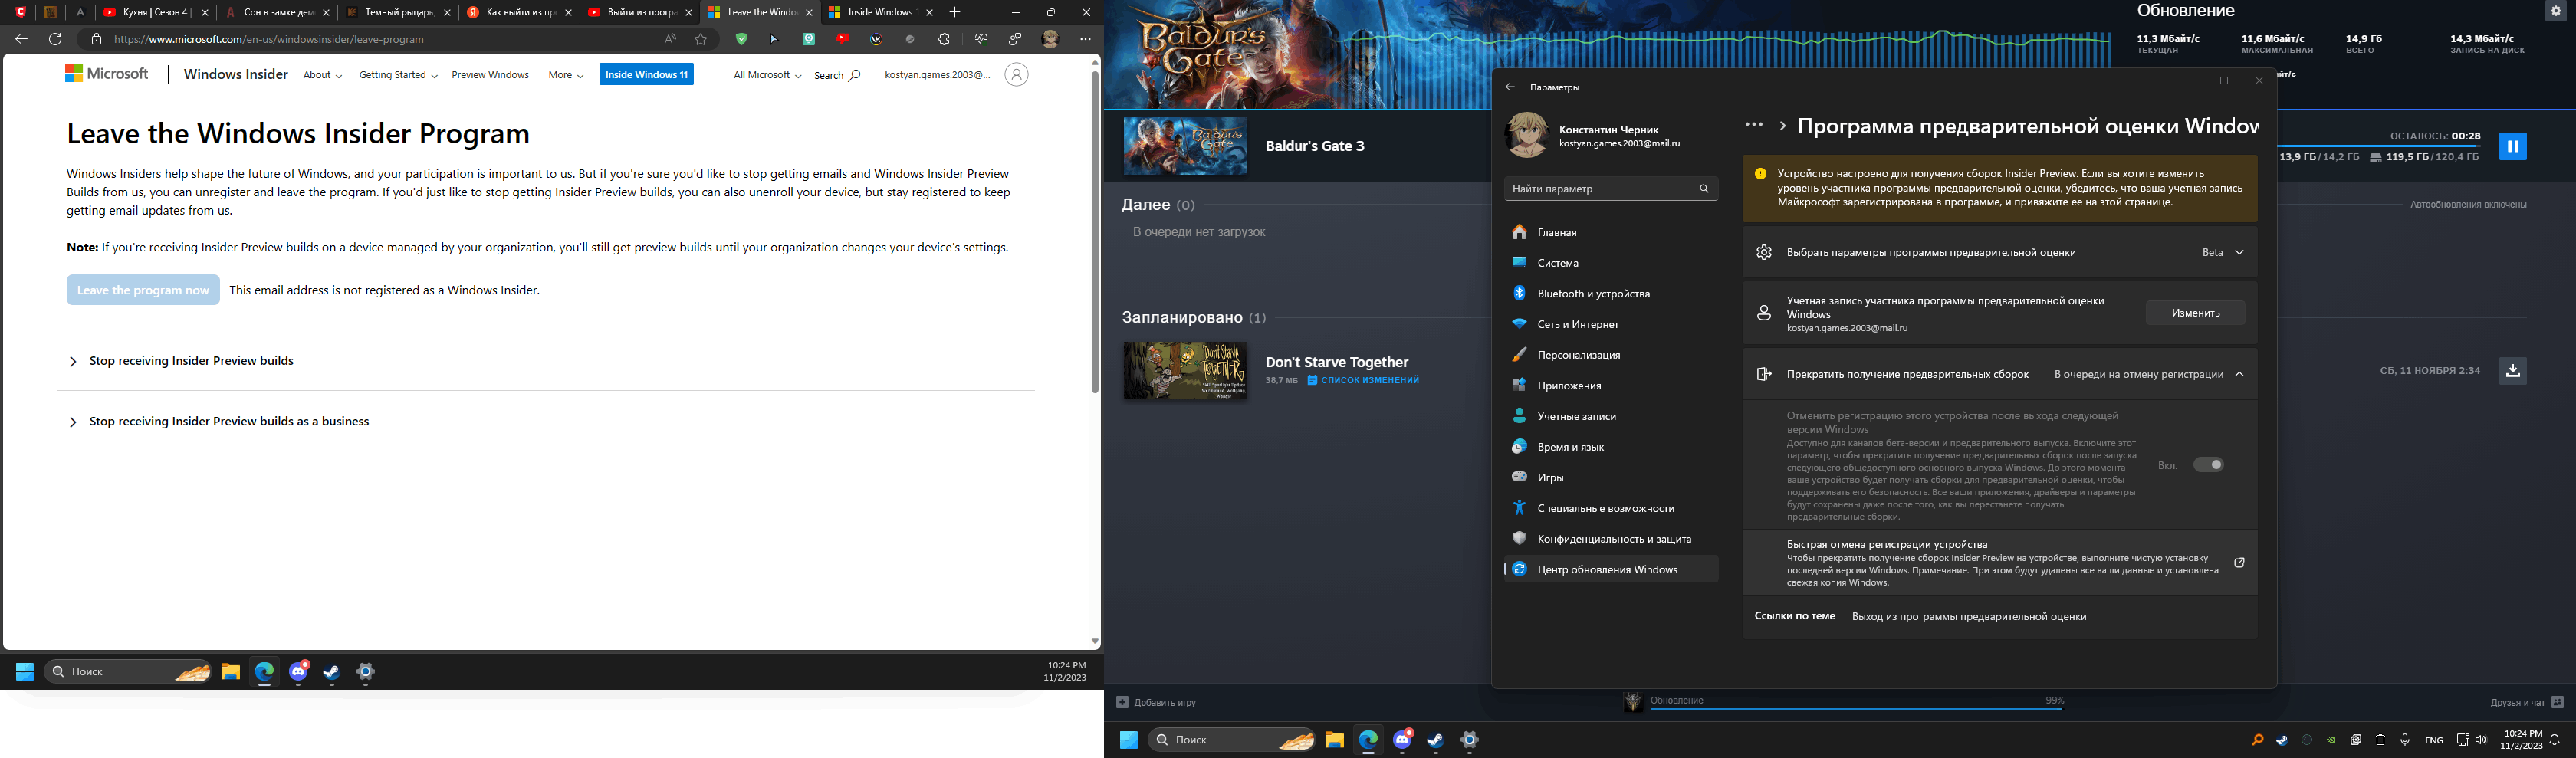Go back using Edge's back arrow

click(x=21, y=39)
